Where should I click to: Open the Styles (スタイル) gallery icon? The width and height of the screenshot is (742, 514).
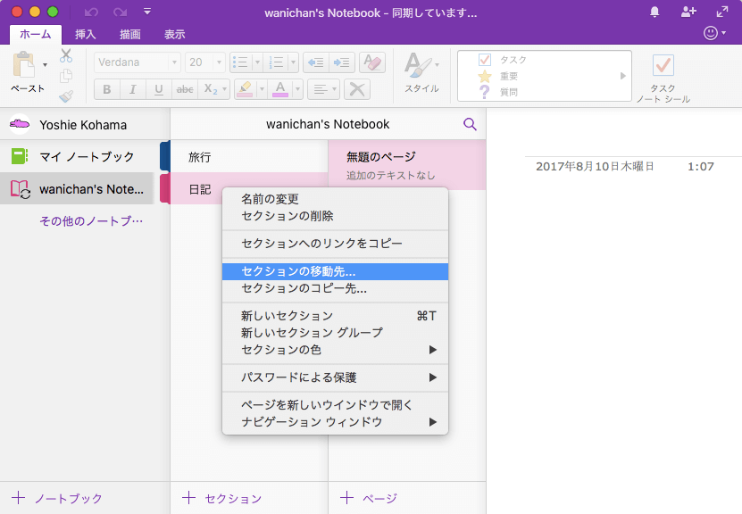[418, 65]
